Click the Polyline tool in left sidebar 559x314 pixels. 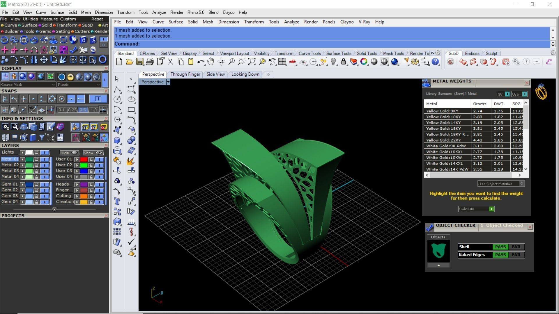117,89
